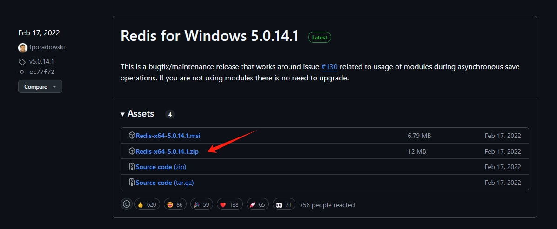Toggle the eyes reaction with 71
This screenshot has width=557, height=229.
[284, 204]
